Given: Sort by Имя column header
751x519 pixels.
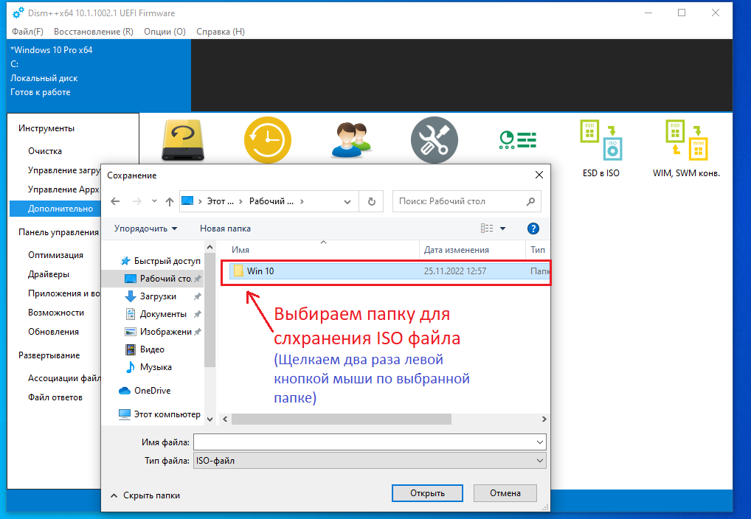Looking at the screenshot, I should (240, 250).
